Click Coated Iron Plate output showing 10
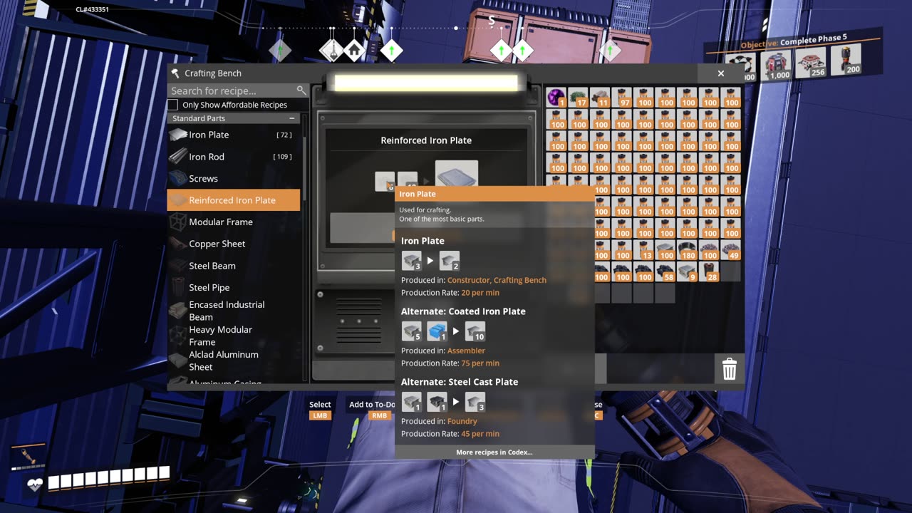 (x=475, y=331)
